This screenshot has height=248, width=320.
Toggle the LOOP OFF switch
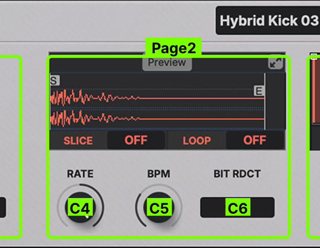255,140
